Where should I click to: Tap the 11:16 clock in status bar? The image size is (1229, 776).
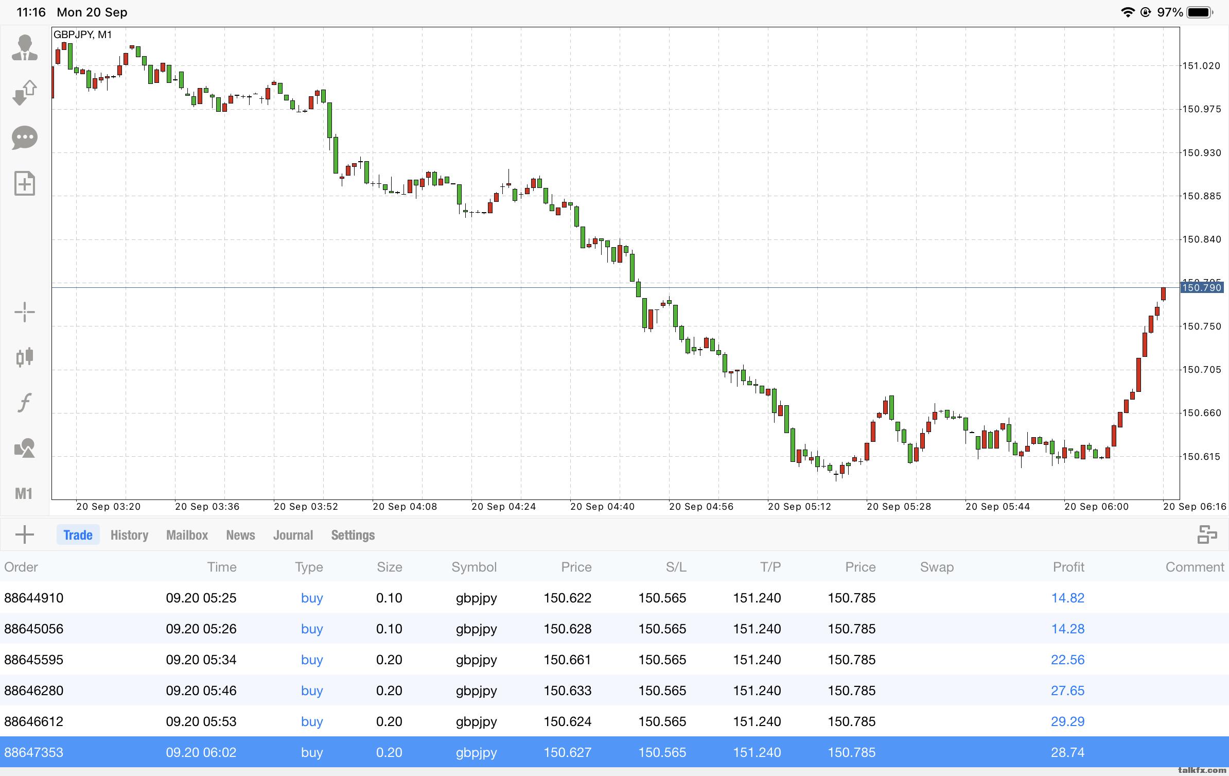[31, 12]
